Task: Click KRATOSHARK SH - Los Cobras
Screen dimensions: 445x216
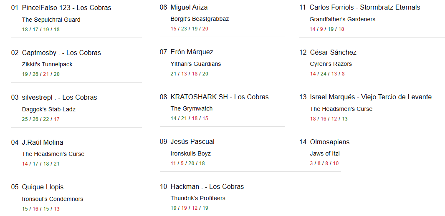Action: [220, 97]
